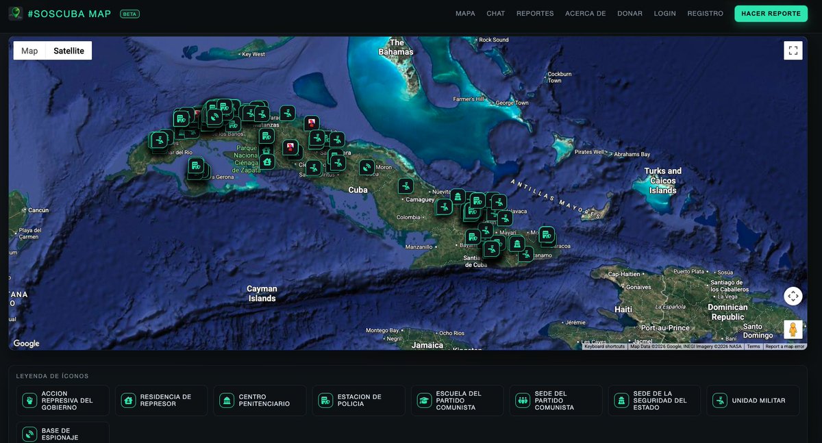Open police station marker next to Bayamo
This screenshot has height=443, width=822.
pos(473,237)
